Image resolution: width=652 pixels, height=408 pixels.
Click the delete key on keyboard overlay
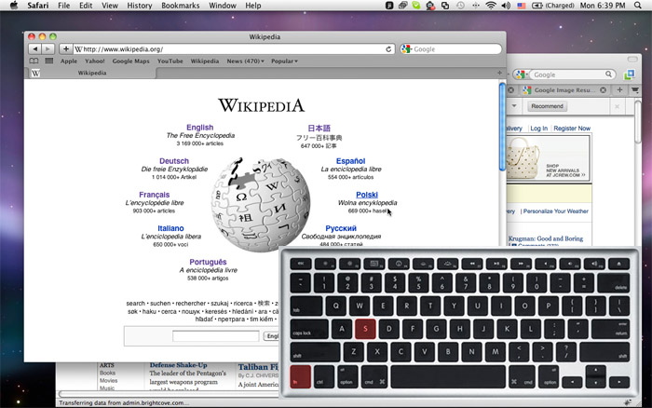614,283
